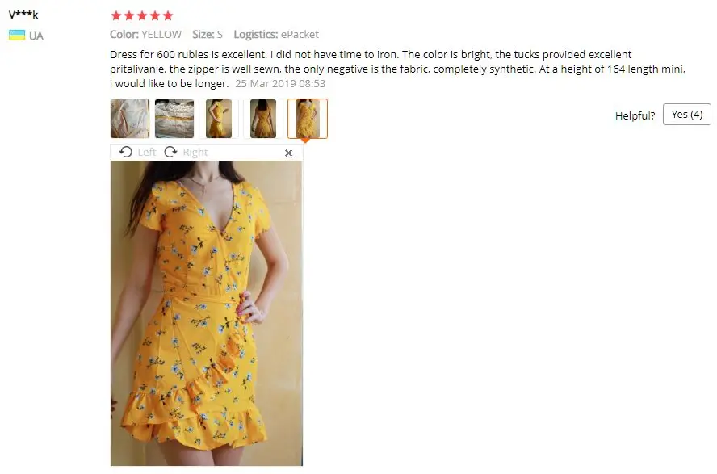Close the enlarged photo viewer
Image resolution: width=717 pixels, height=474 pixels.
point(288,153)
